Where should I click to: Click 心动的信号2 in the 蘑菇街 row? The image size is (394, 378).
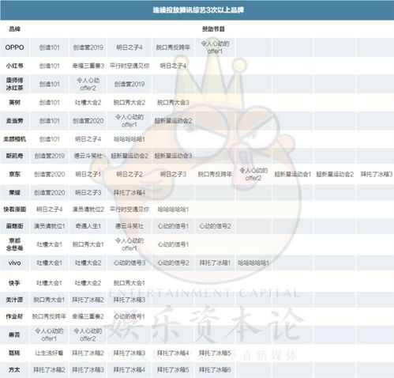(215, 226)
